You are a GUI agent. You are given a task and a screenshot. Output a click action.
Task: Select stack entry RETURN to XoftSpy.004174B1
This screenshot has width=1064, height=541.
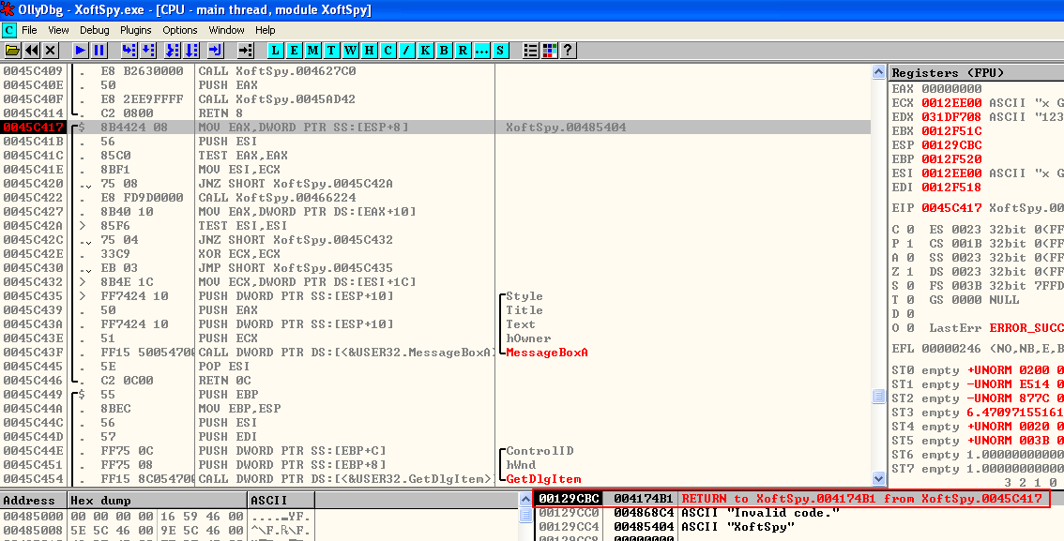click(791, 498)
